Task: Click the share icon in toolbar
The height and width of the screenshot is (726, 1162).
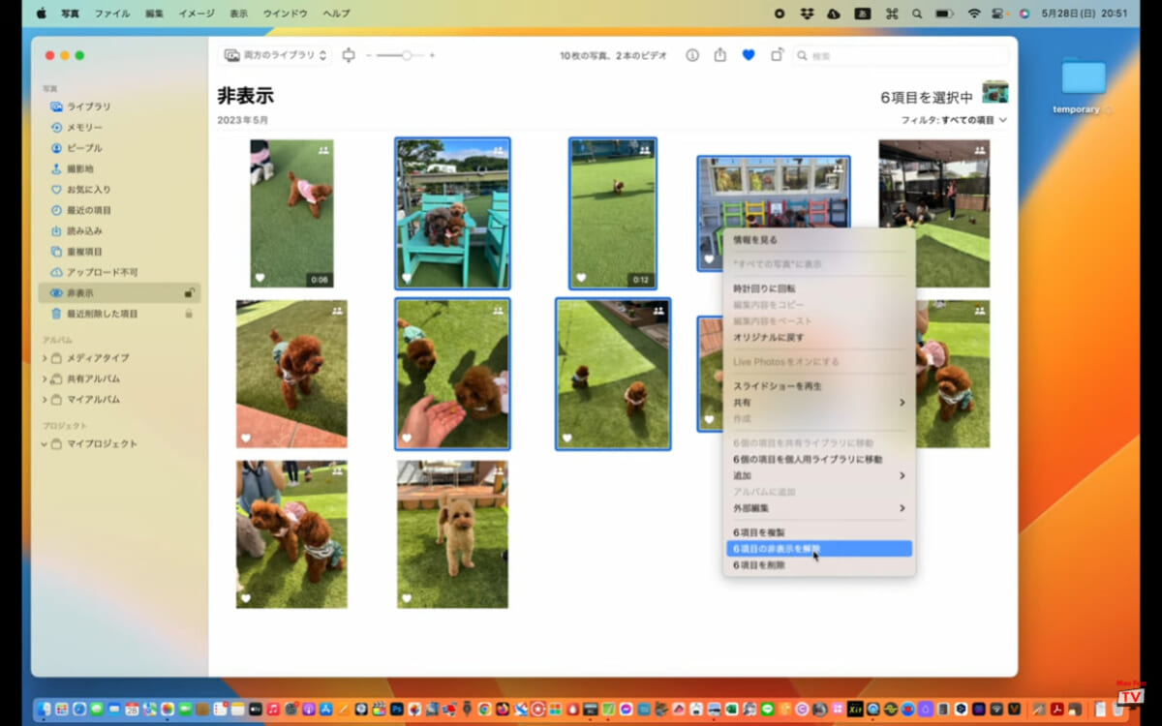Action: pyautogui.click(x=719, y=55)
